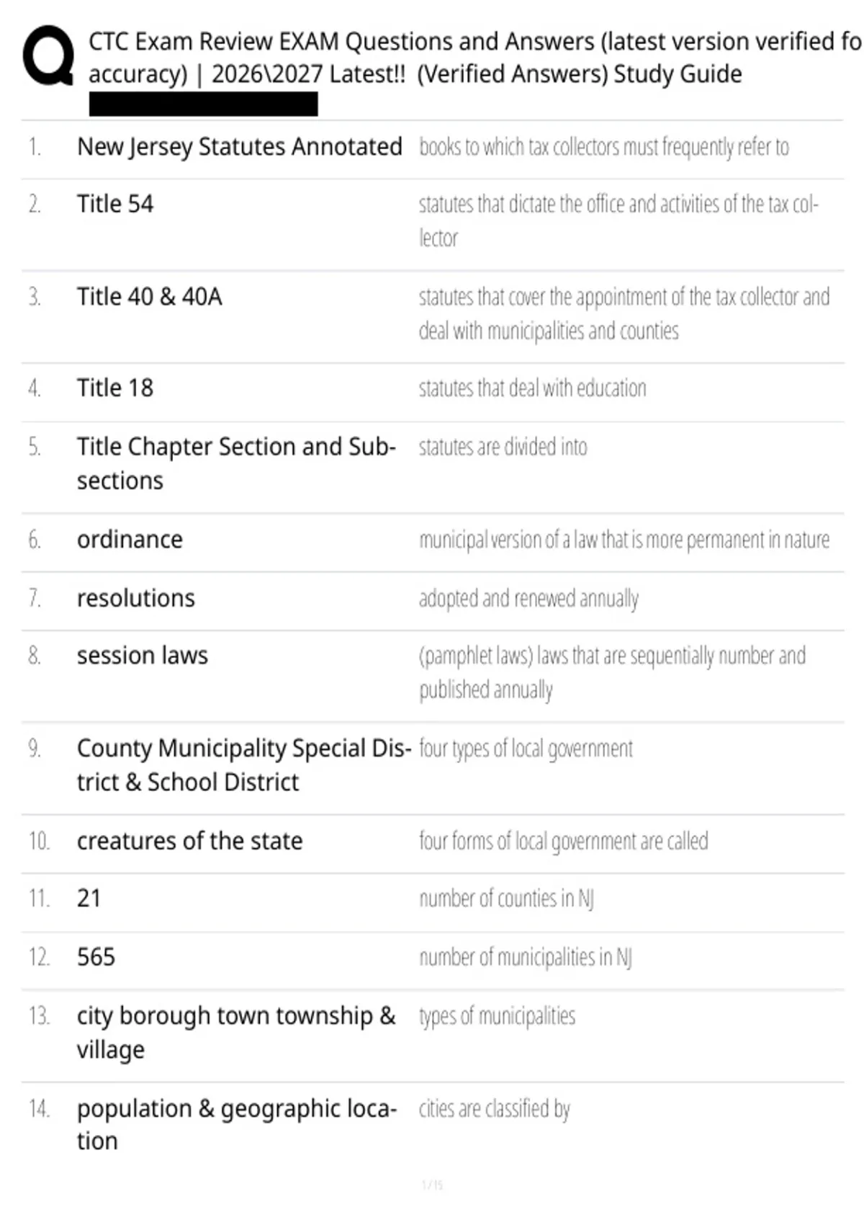Click definition 'statutes that deal with education'
Screen dimensions: 864x1225
tap(533, 388)
